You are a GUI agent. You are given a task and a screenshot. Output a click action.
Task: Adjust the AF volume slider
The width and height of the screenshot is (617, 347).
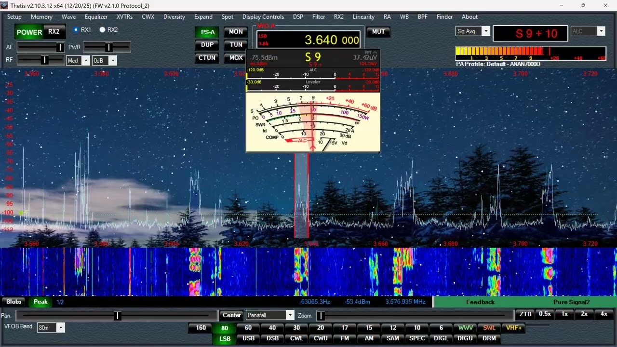(x=41, y=47)
